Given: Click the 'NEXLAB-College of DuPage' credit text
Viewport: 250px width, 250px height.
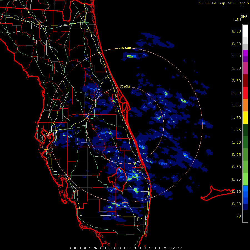Looking at the screenshot, I should point(222,3).
